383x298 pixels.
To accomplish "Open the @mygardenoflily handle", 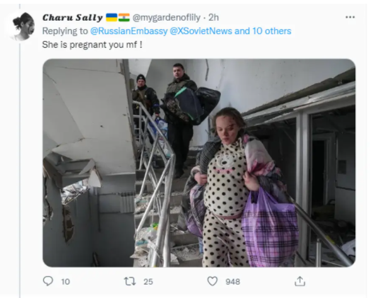I will pos(167,18).
